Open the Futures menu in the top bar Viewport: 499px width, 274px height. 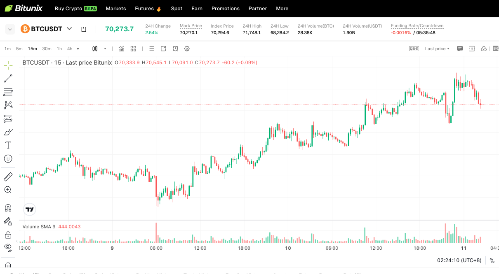coord(144,8)
